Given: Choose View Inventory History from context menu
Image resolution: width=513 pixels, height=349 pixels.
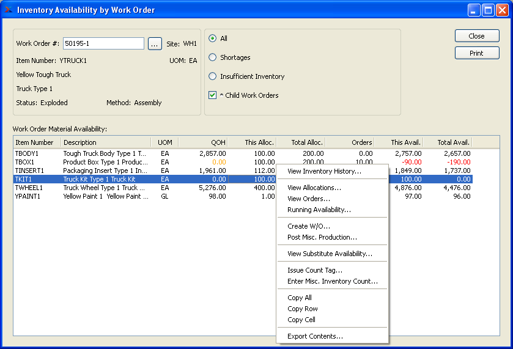Looking at the screenshot, I should tap(324, 171).
